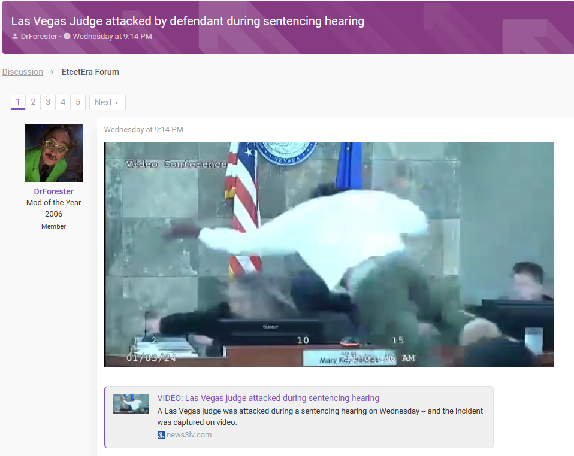The width and height of the screenshot is (574, 456).
Task: Go to page 5 of the thread
Action: (78, 102)
